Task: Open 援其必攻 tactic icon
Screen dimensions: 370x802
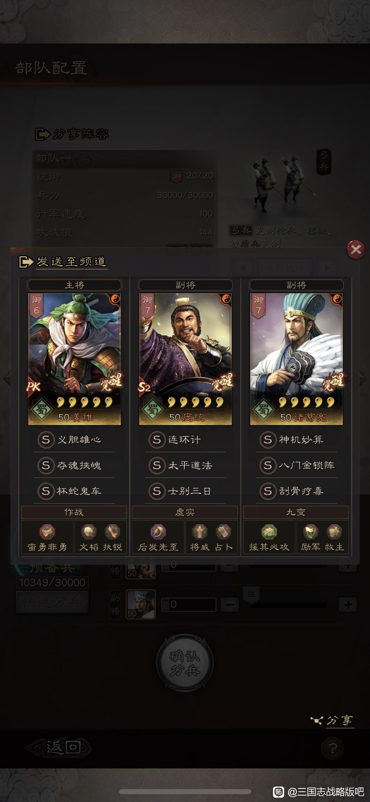Action: point(269,531)
